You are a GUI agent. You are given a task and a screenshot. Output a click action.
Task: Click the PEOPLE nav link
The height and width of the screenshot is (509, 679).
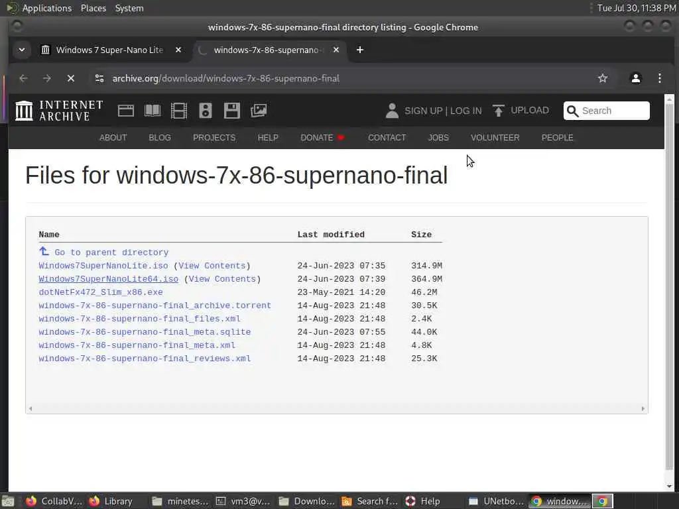click(x=557, y=138)
